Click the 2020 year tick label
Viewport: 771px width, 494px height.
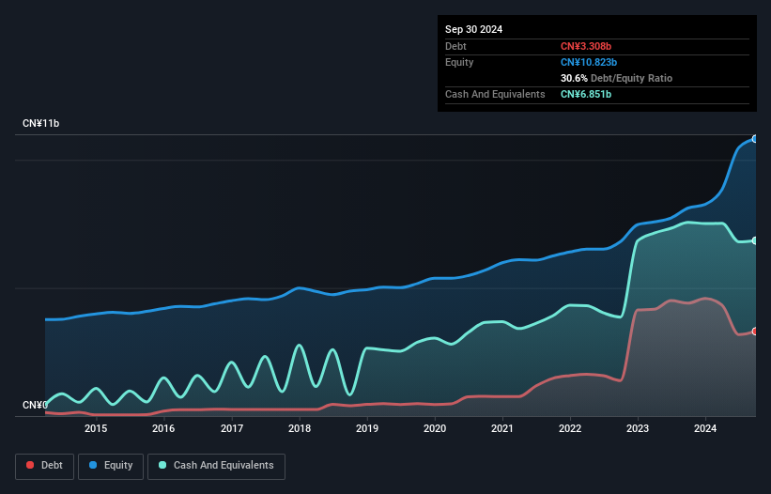(x=435, y=429)
